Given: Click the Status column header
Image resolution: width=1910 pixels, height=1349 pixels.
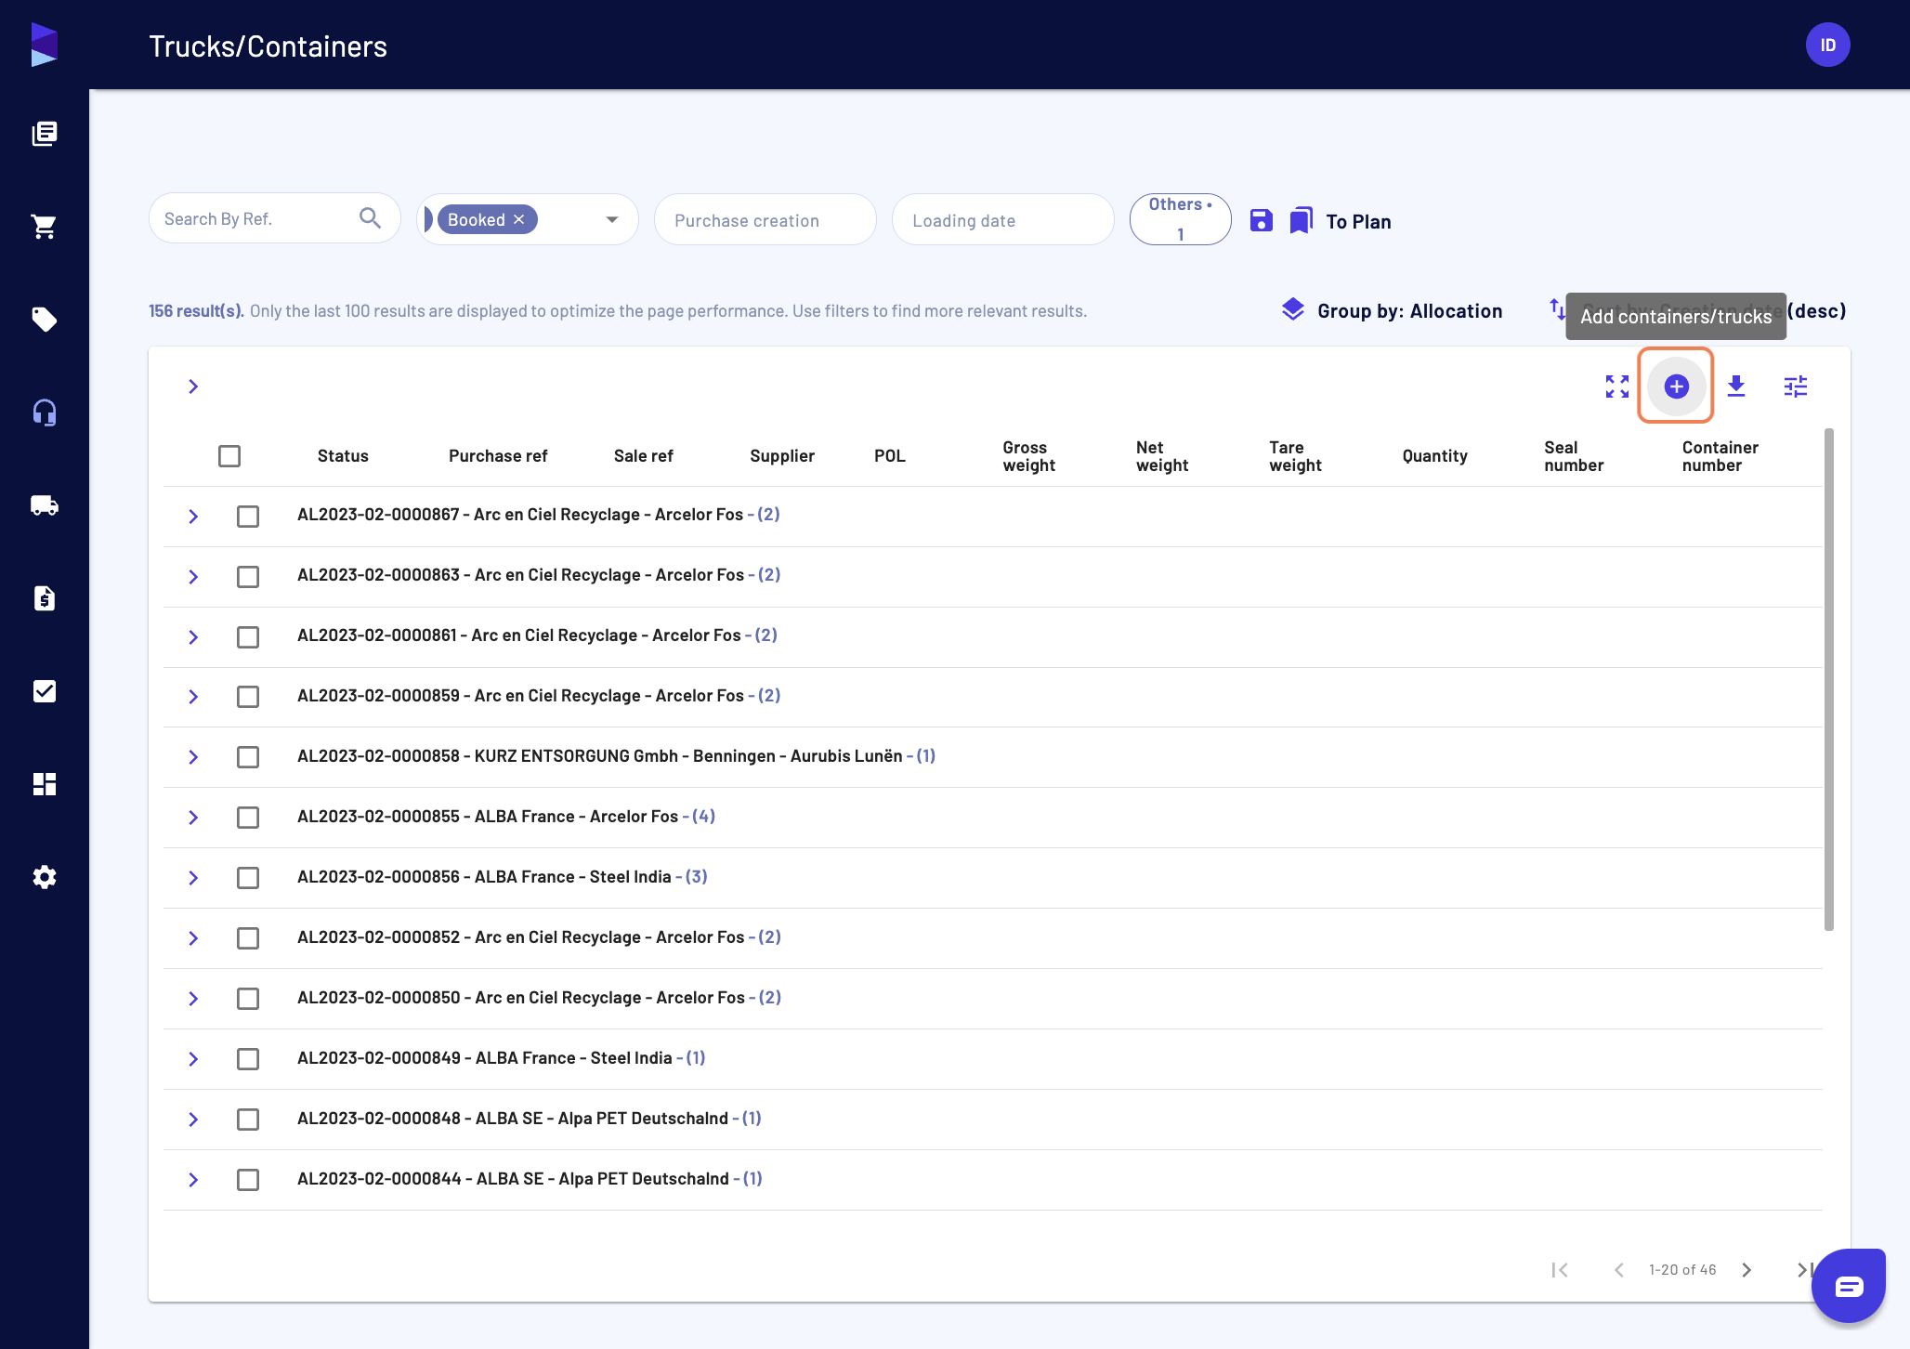Looking at the screenshot, I should point(343,456).
